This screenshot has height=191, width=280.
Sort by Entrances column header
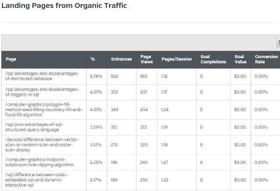coord(122,59)
